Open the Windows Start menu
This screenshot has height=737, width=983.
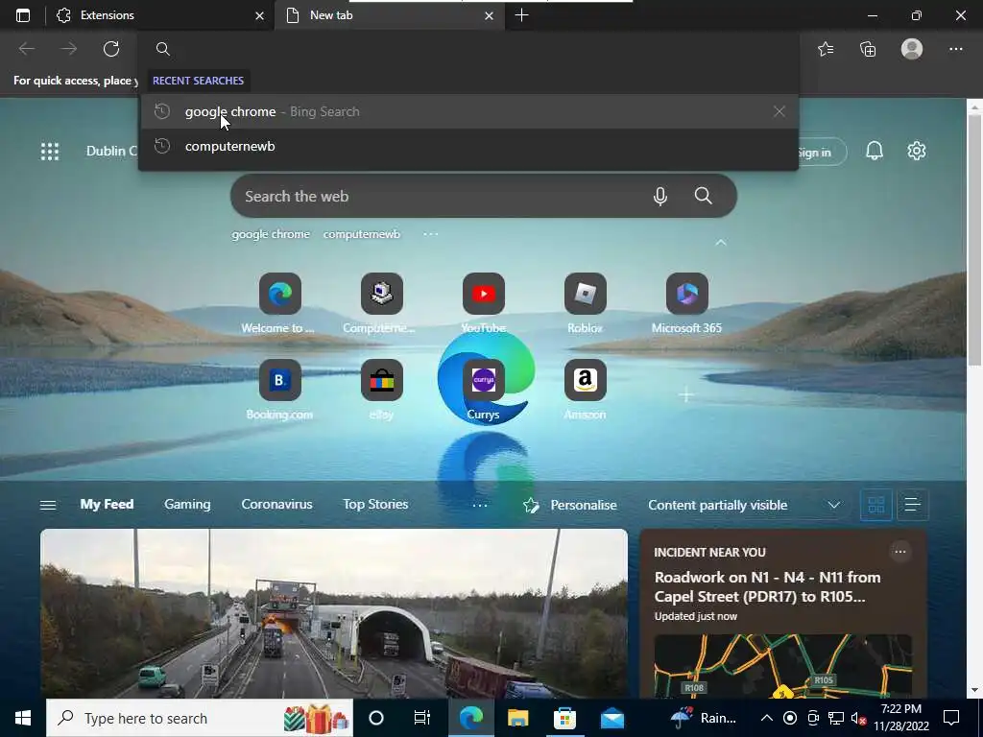pyautogui.click(x=23, y=718)
